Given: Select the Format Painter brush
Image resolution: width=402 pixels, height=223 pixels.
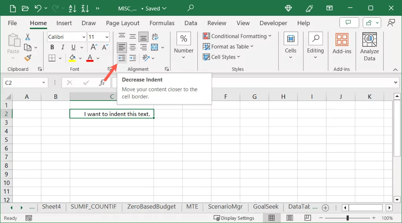Looking at the screenshot, I should click(27, 58).
